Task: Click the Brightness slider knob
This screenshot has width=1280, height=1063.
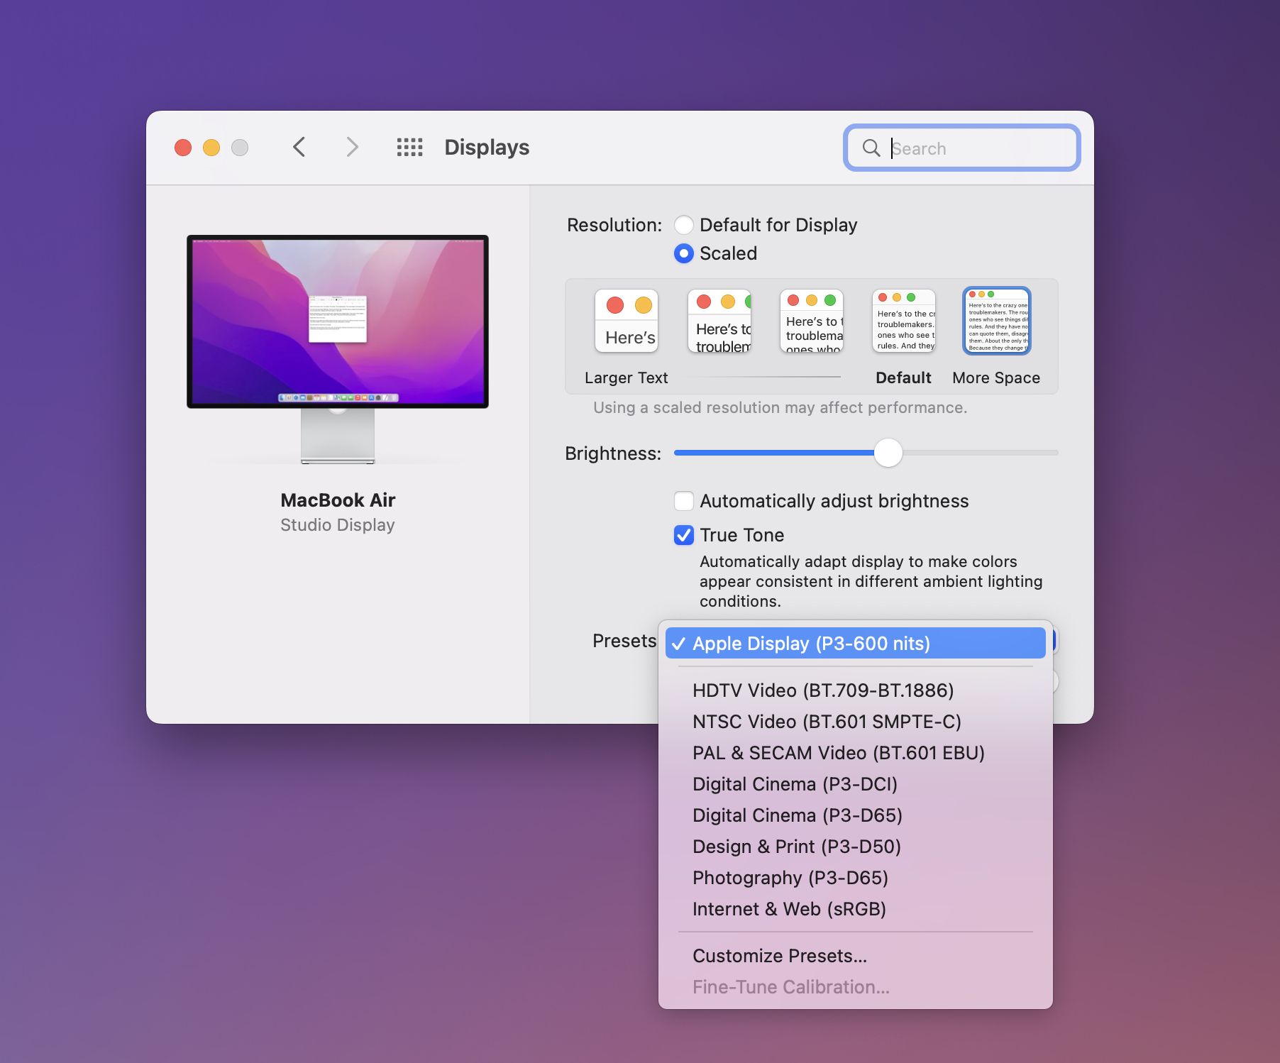Action: coord(888,453)
